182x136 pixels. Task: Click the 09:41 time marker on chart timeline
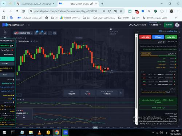click(x=95, y=127)
